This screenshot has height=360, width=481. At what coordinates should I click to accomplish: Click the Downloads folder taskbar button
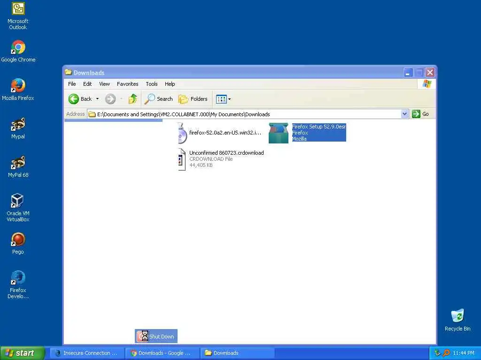[236, 353]
